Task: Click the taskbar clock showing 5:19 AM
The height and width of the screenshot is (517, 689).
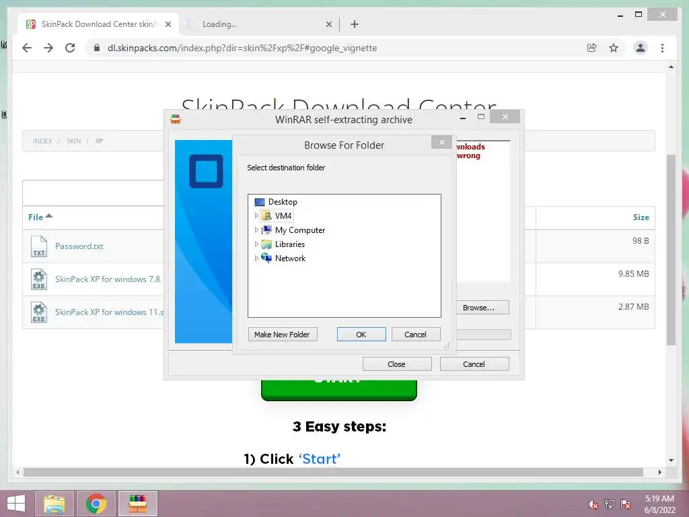Action: 659,504
